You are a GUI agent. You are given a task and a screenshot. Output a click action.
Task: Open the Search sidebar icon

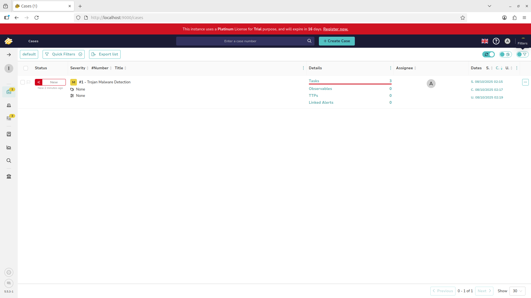(9, 161)
